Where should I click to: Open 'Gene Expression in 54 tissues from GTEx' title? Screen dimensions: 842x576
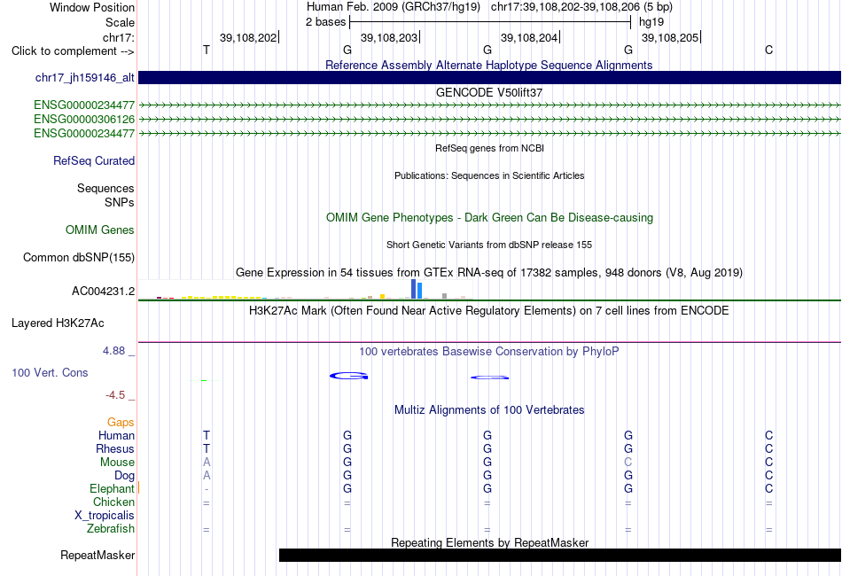(x=489, y=273)
